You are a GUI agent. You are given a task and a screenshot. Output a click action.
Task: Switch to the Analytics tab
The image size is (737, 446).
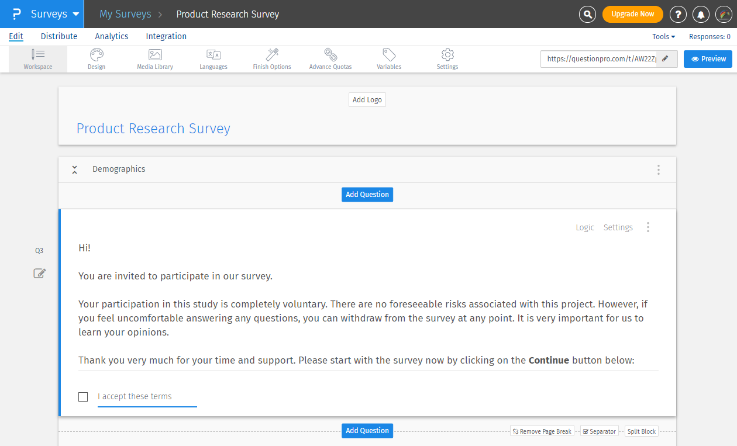[111, 36]
